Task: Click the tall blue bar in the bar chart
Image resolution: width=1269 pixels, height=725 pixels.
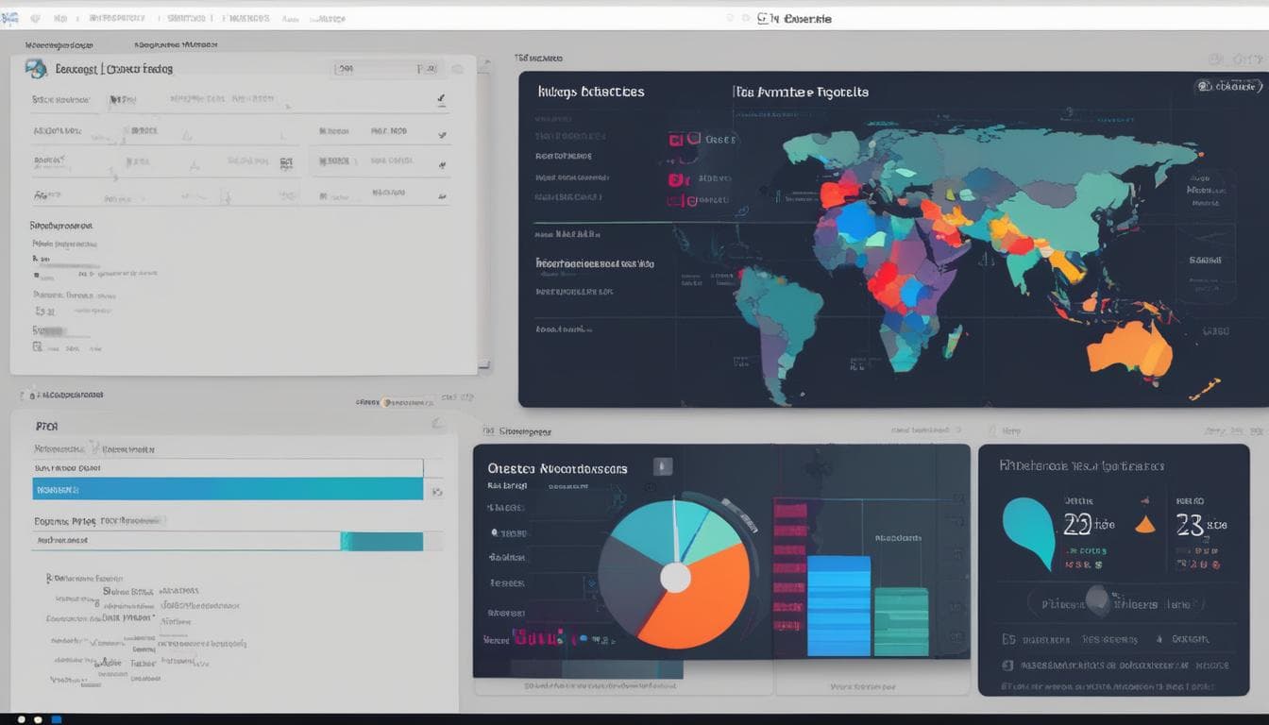Action: coord(838,605)
